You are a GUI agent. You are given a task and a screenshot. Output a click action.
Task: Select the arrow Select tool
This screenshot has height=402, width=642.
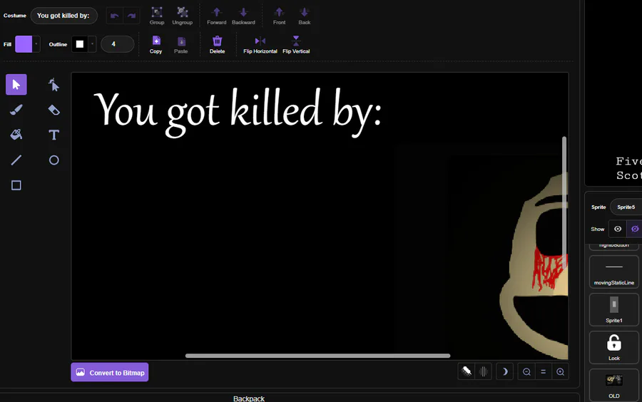click(x=16, y=85)
